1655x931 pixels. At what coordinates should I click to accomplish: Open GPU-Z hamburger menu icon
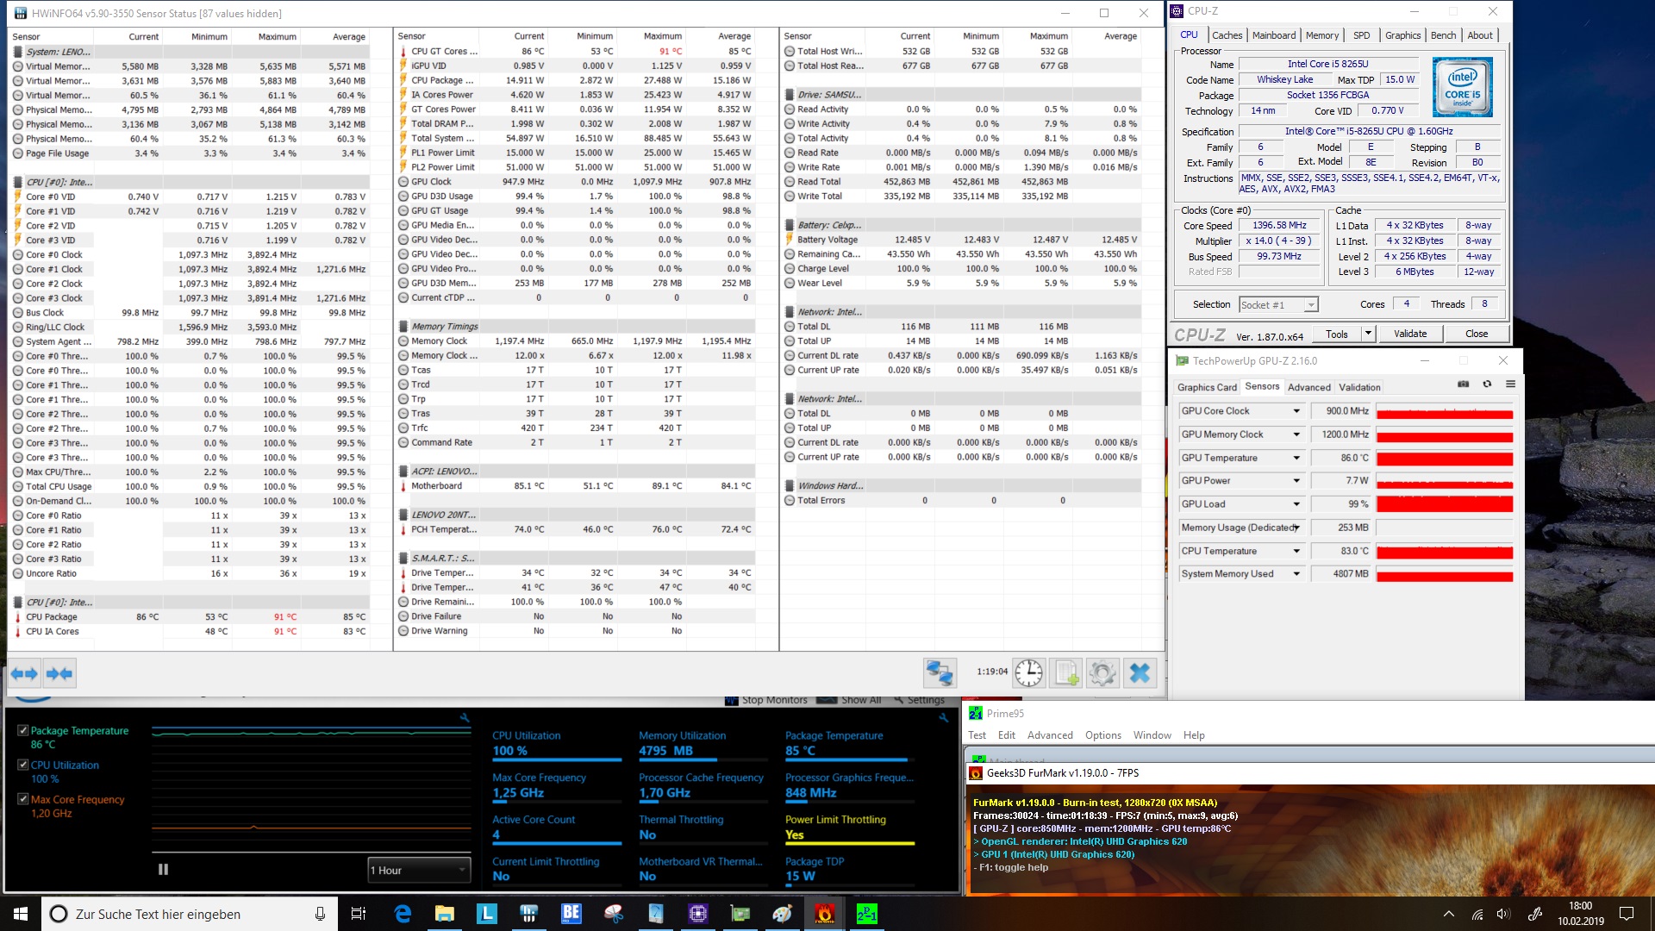click(1510, 384)
